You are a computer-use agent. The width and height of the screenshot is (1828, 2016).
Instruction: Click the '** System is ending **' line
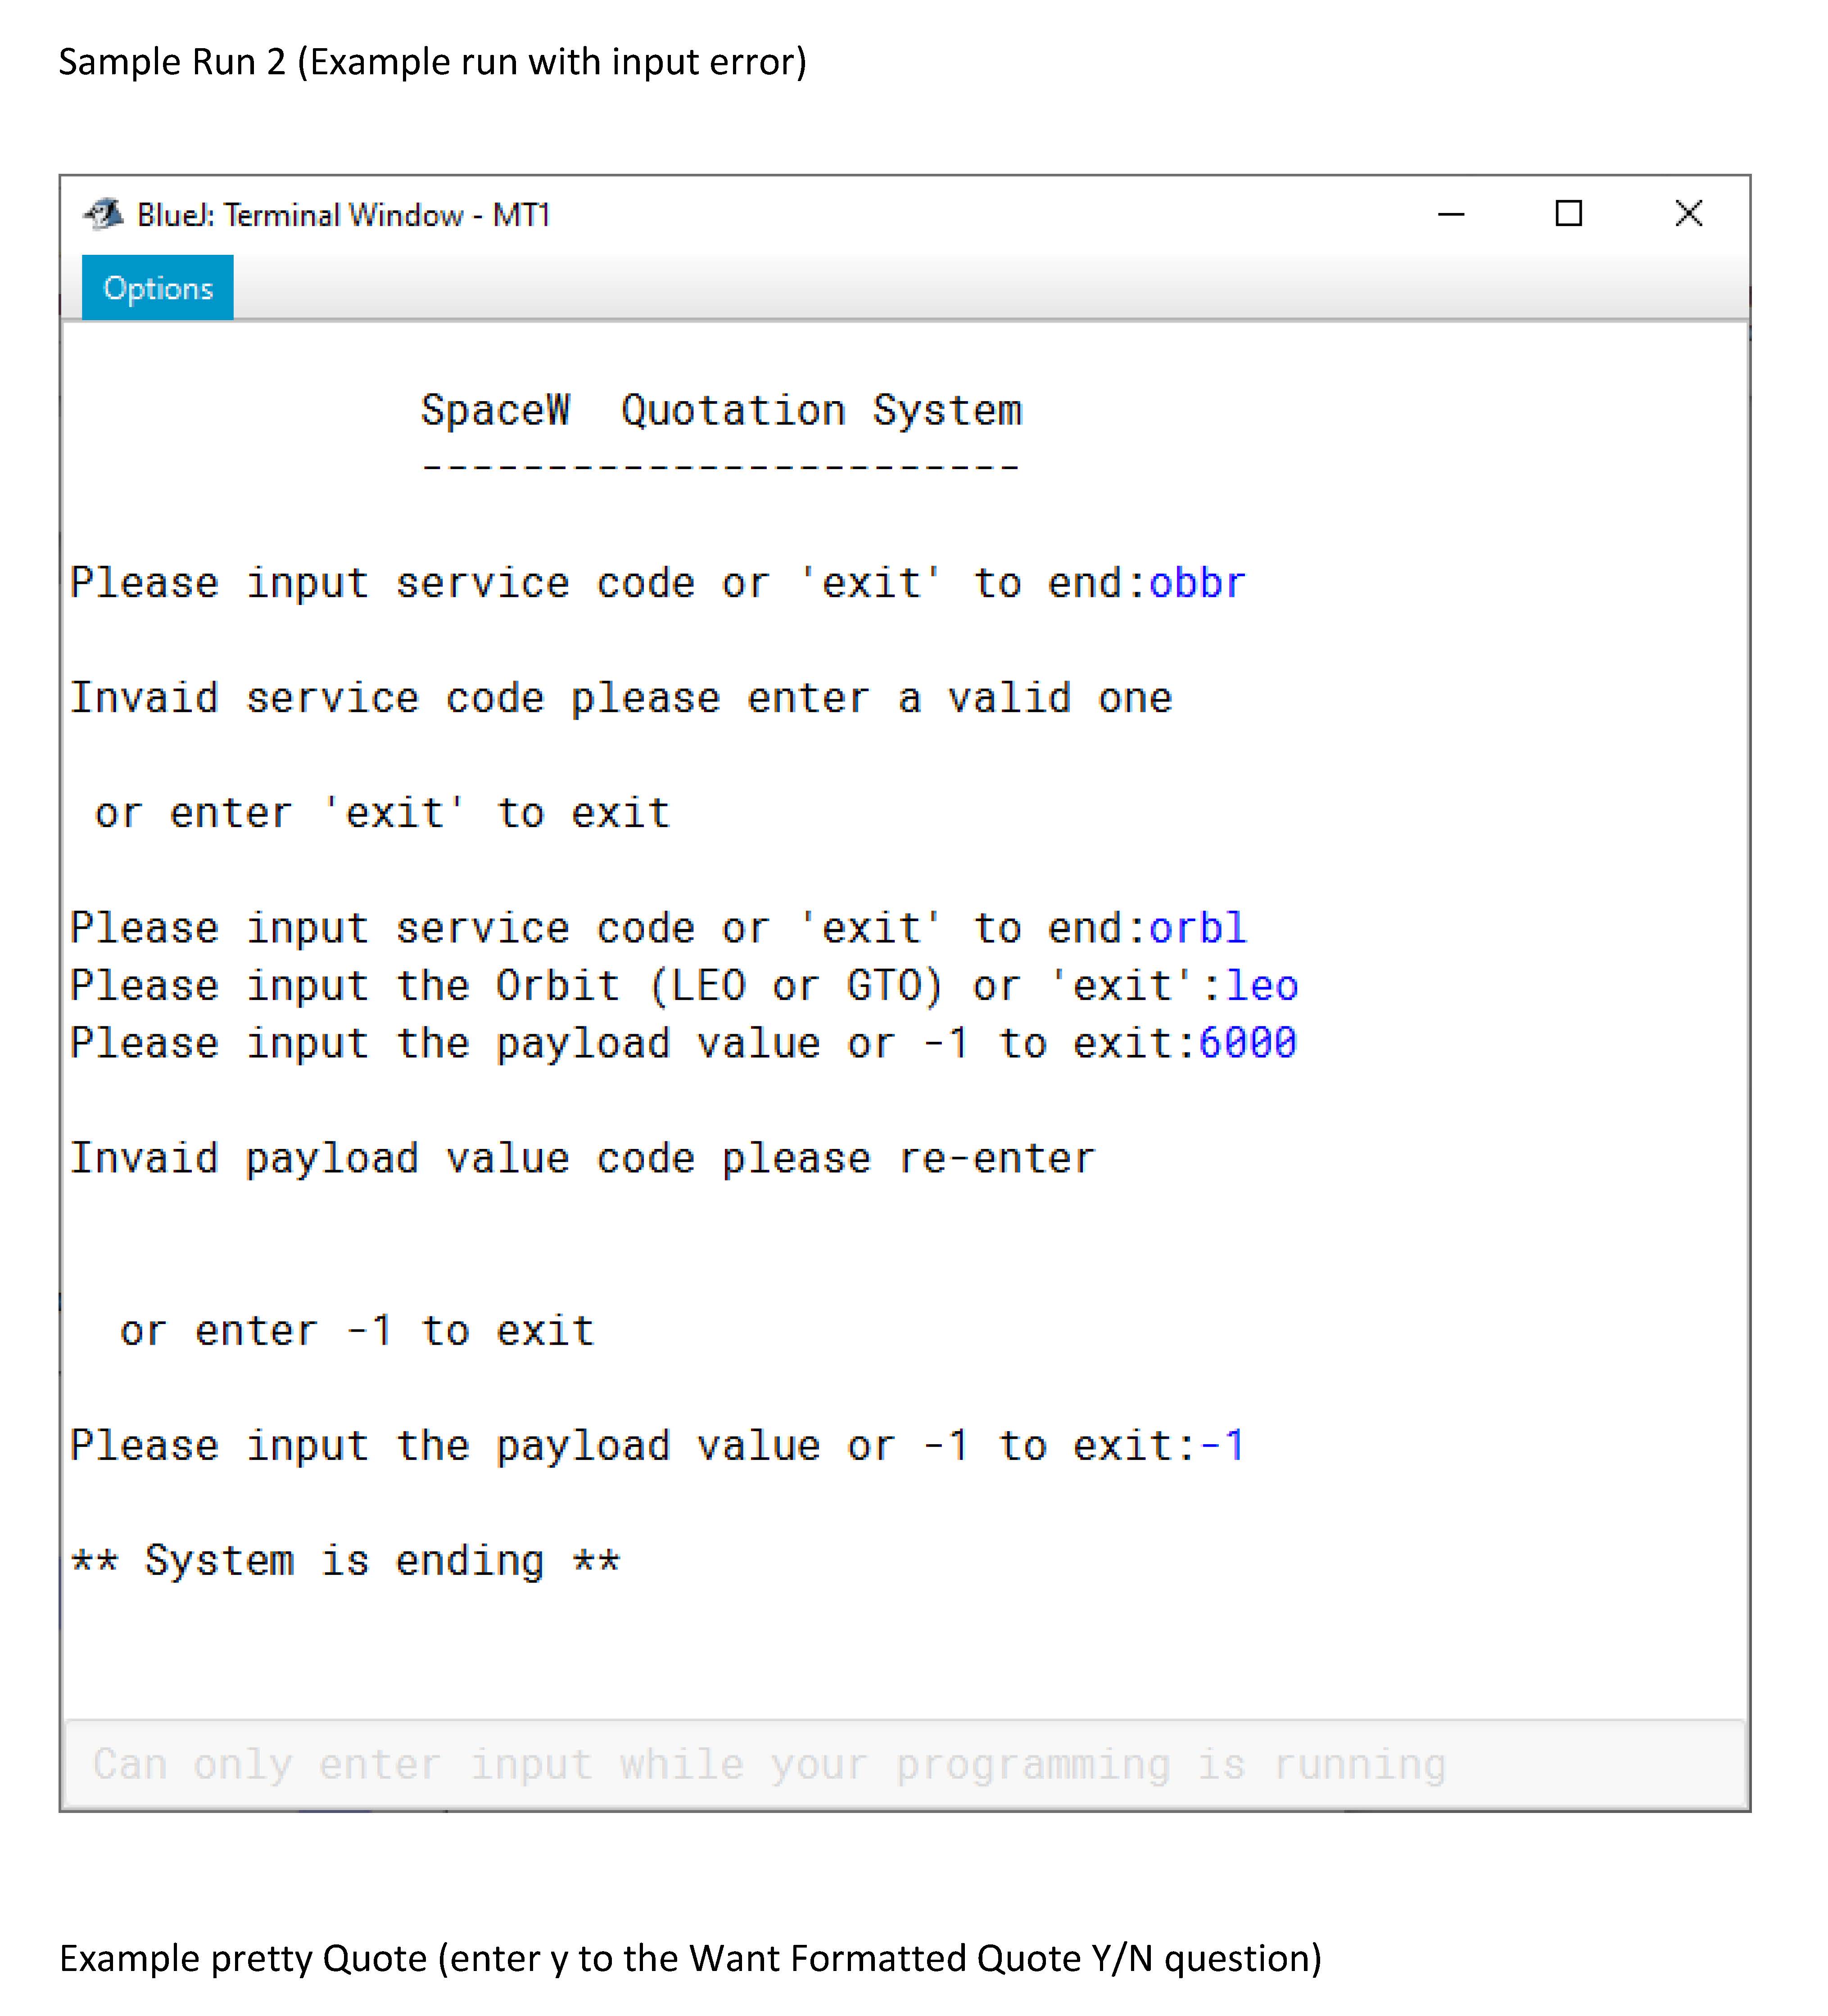[x=345, y=1561]
